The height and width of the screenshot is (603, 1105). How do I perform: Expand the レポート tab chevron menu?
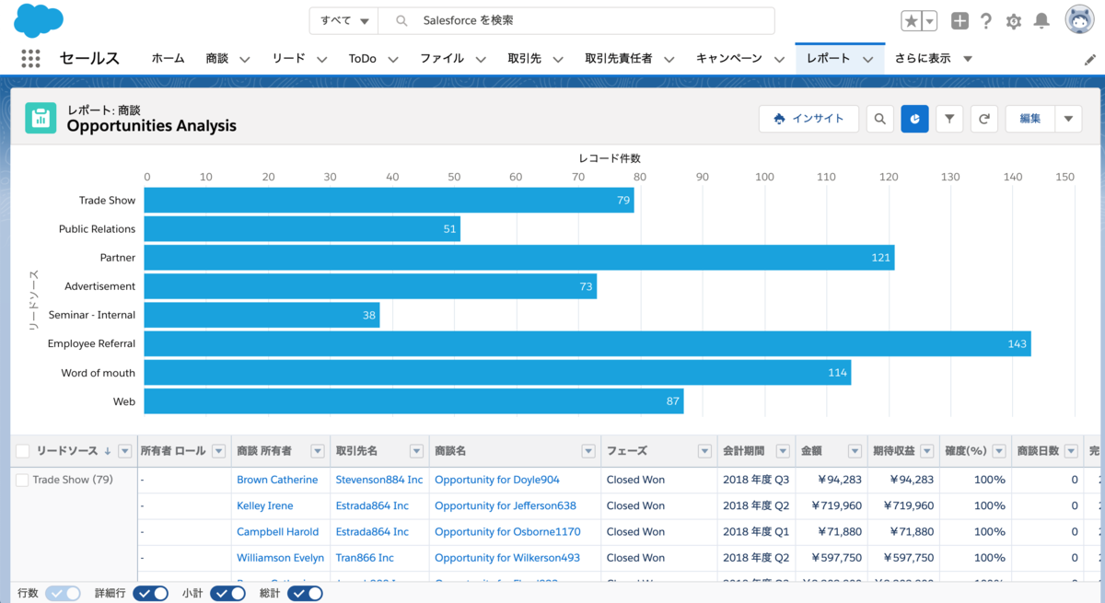867,59
